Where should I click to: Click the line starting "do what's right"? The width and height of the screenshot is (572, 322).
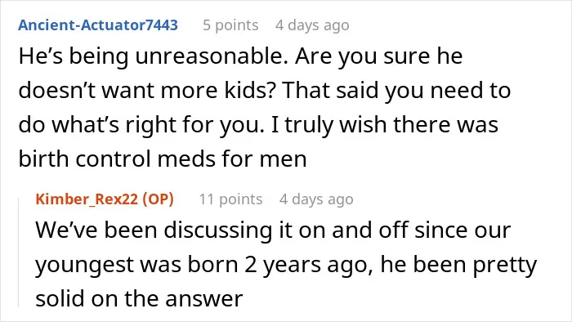[x=258, y=125]
